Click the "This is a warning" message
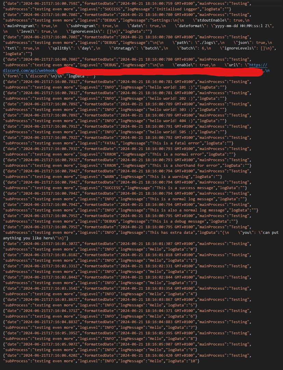 [x=169, y=177]
